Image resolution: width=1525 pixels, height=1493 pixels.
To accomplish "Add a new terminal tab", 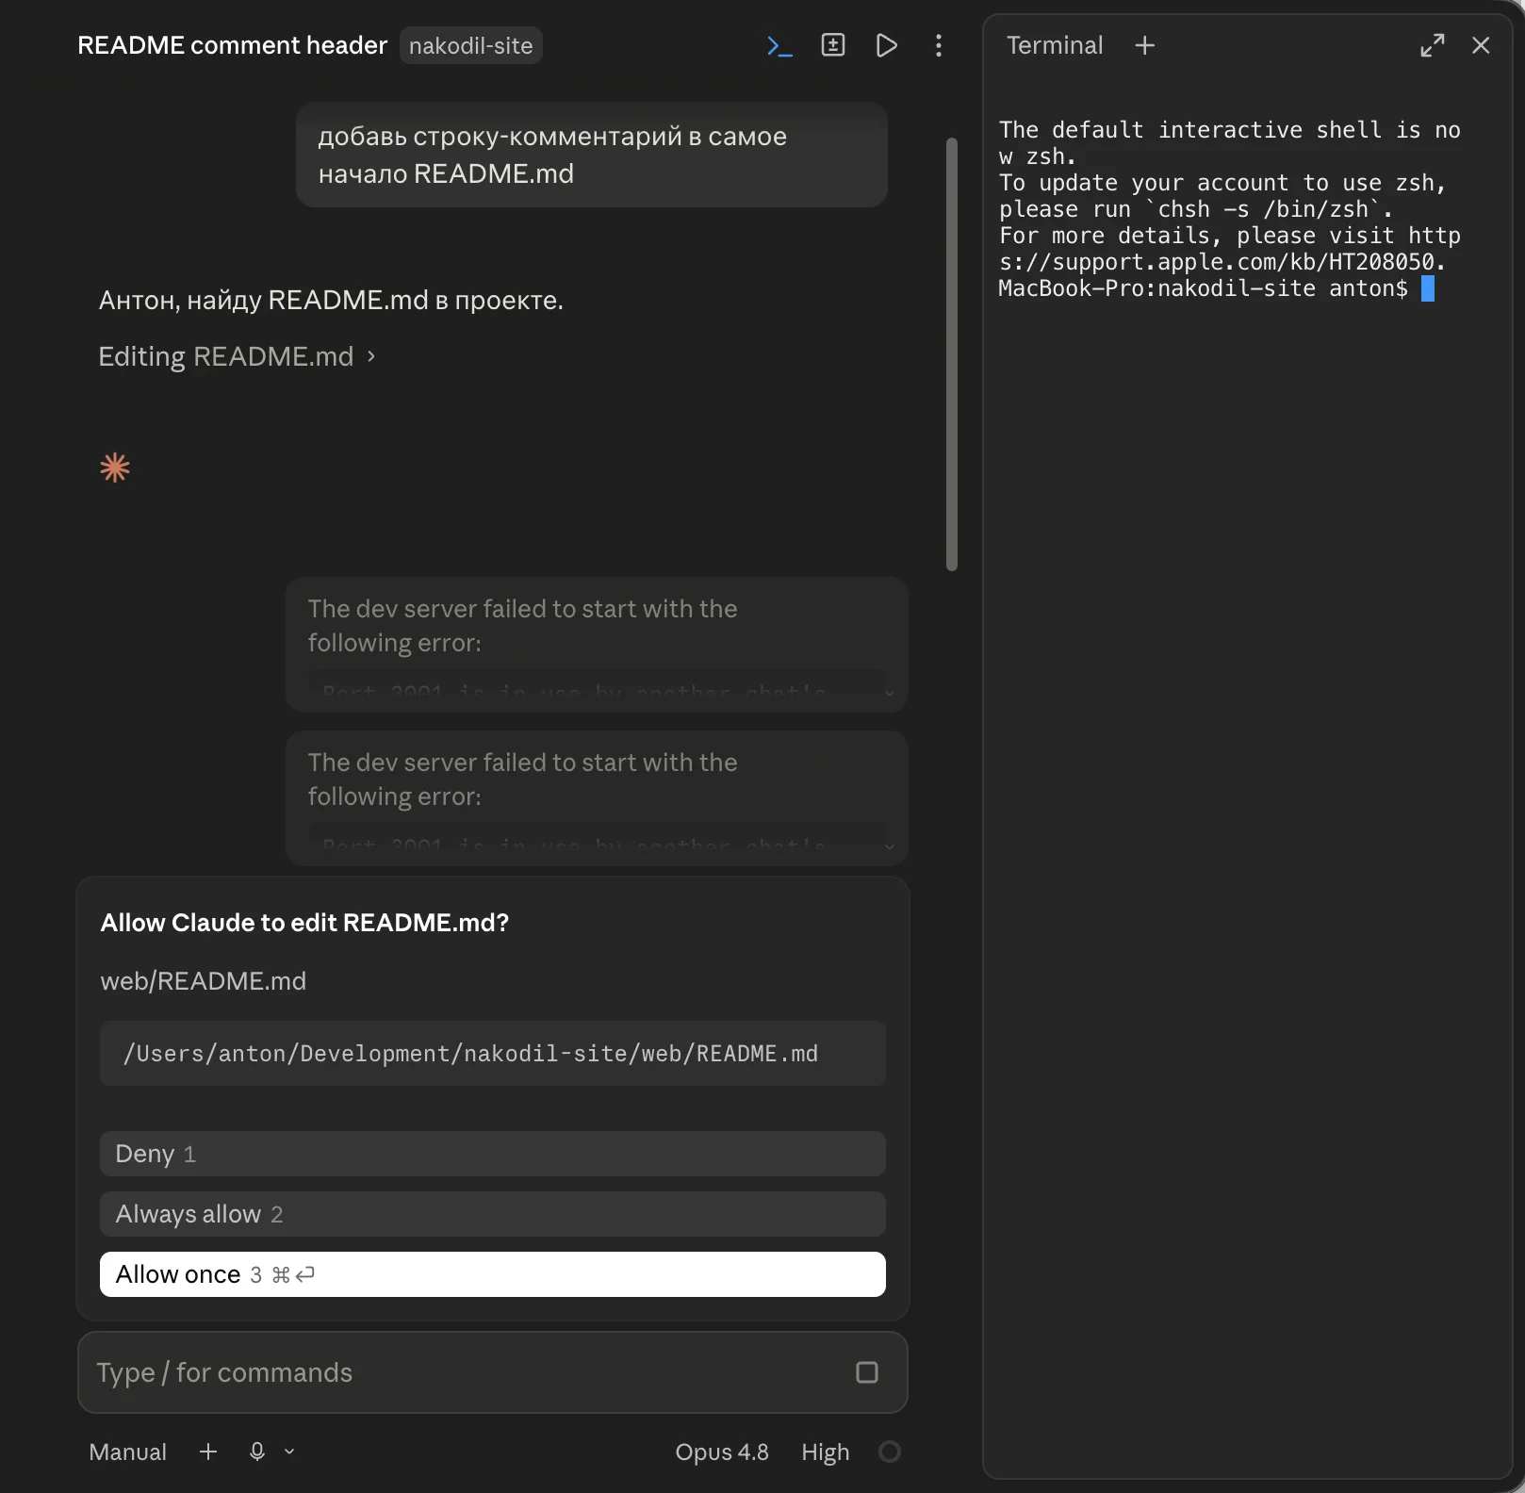I will pos(1144,45).
